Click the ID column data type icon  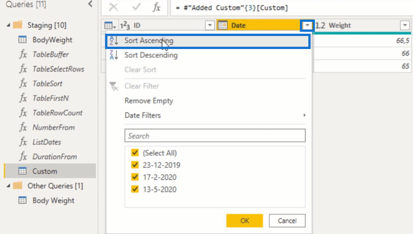(x=125, y=26)
